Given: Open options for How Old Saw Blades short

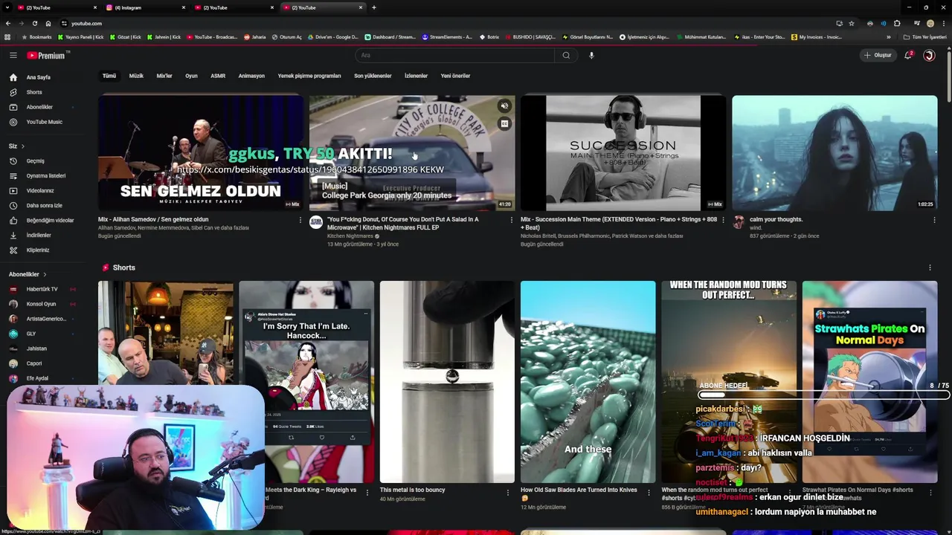Looking at the screenshot, I should click(649, 492).
